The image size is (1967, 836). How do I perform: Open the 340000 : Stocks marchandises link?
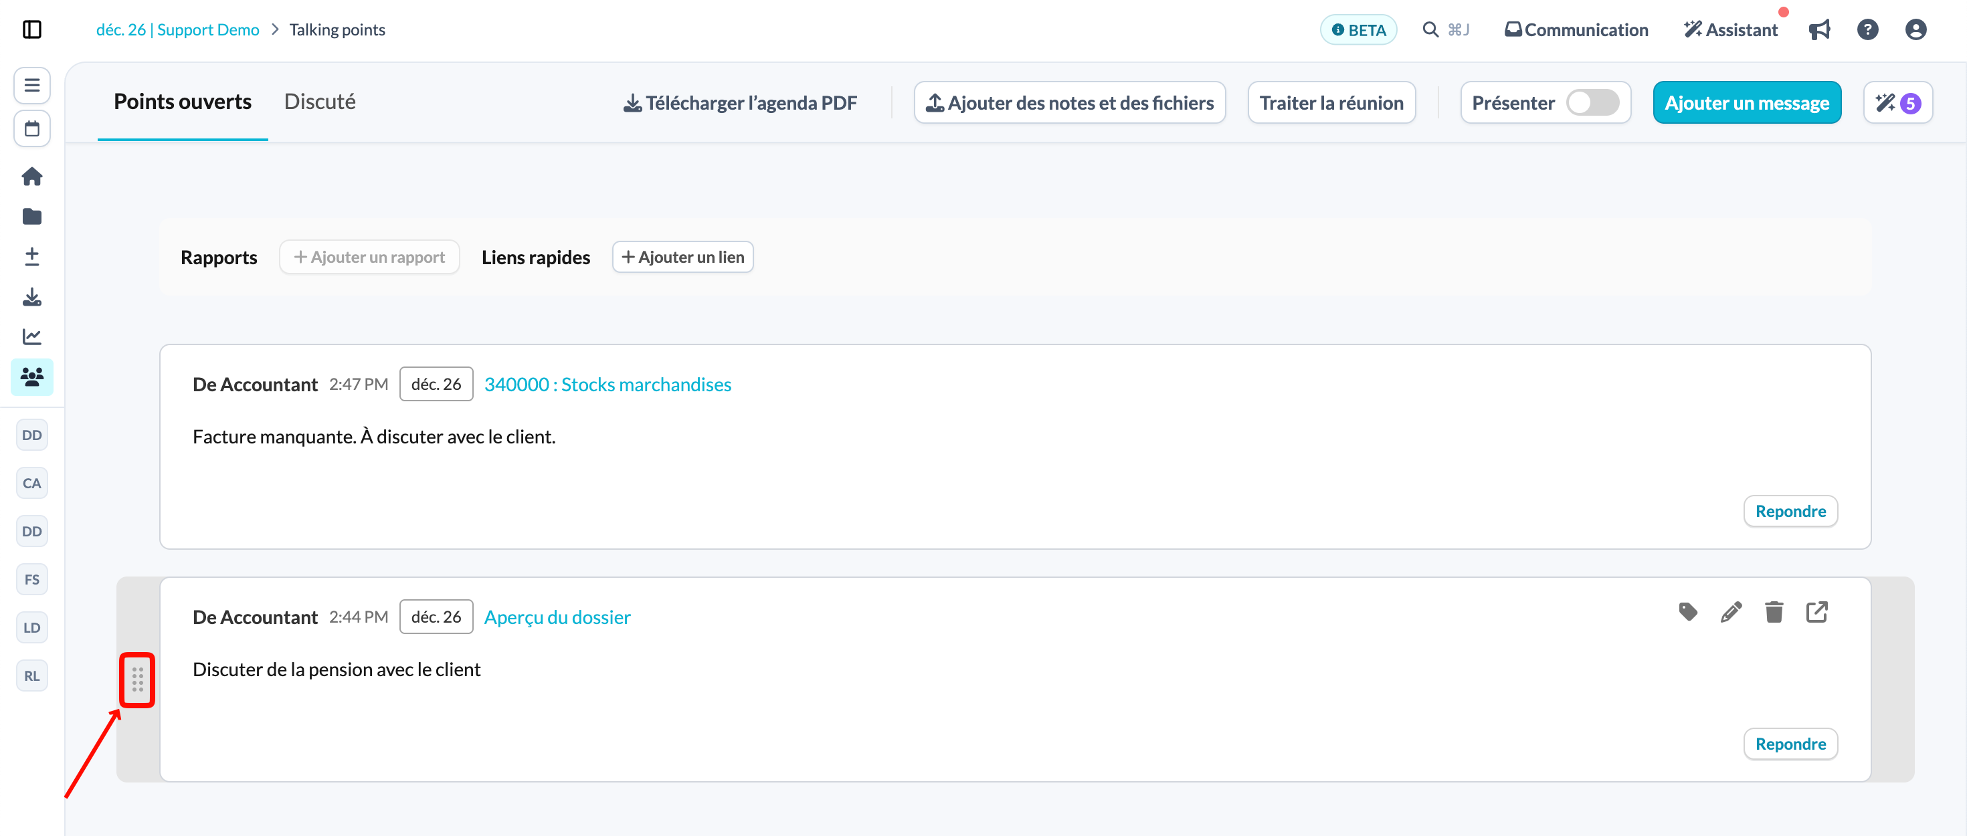click(x=607, y=384)
